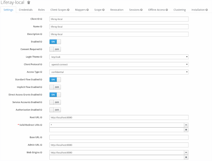The width and height of the screenshot is (212, 161).
Task: Click the empty new Valid Redirect URI field
Action: pos(117,130)
